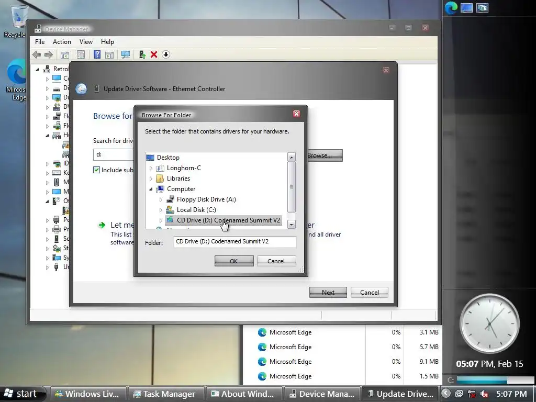The image size is (536, 402).
Task: Click the forward arrow in Device Manager toolbar
Action: (x=49, y=54)
